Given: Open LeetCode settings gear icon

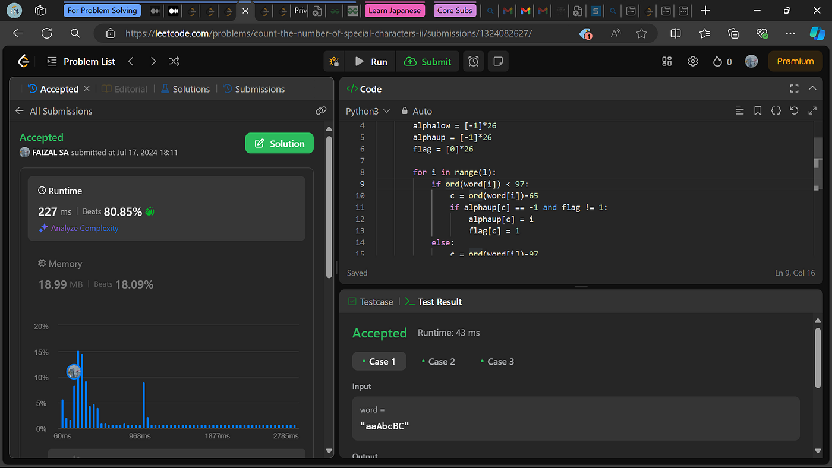Looking at the screenshot, I should [x=692, y=61].
